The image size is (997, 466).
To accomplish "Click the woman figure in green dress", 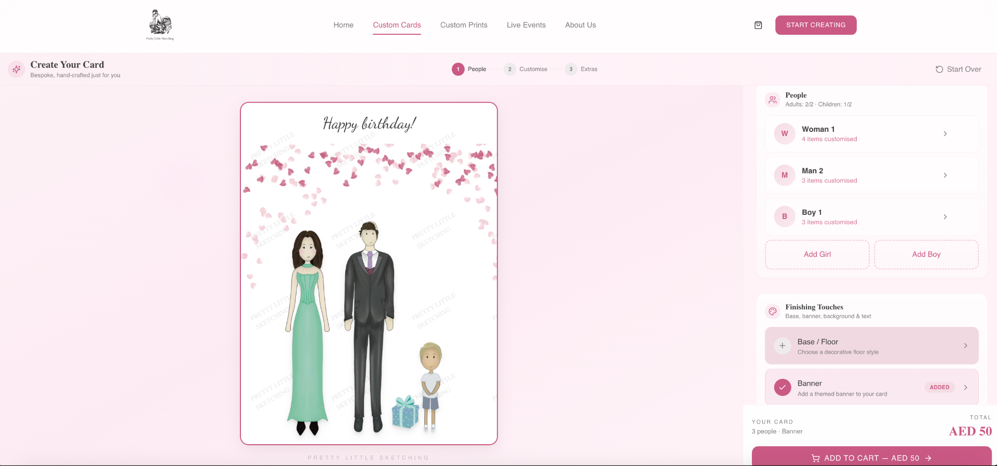I will coord(308,332).
